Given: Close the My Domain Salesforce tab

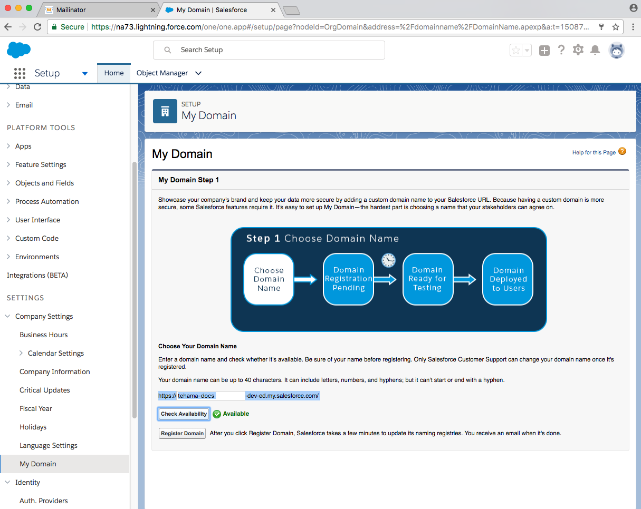Looking at the screenshot, I should [274, 10].
